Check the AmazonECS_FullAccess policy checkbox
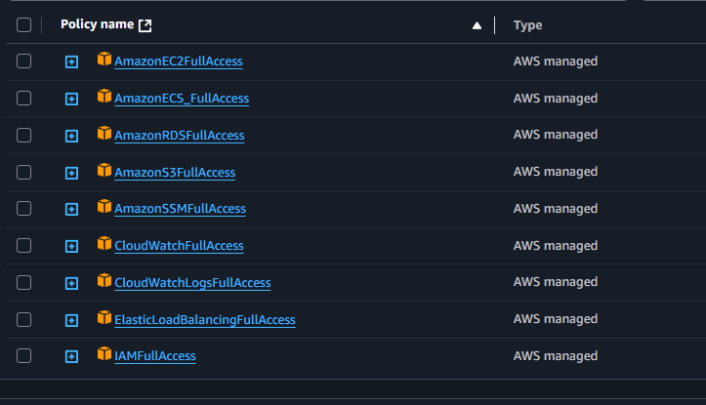The image size is (706, 405). [x=24, y=98]
